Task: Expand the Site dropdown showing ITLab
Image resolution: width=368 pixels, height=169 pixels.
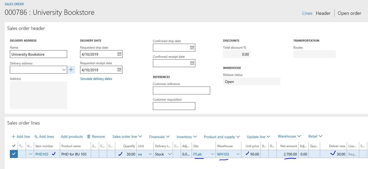Action: click(212, 154)
